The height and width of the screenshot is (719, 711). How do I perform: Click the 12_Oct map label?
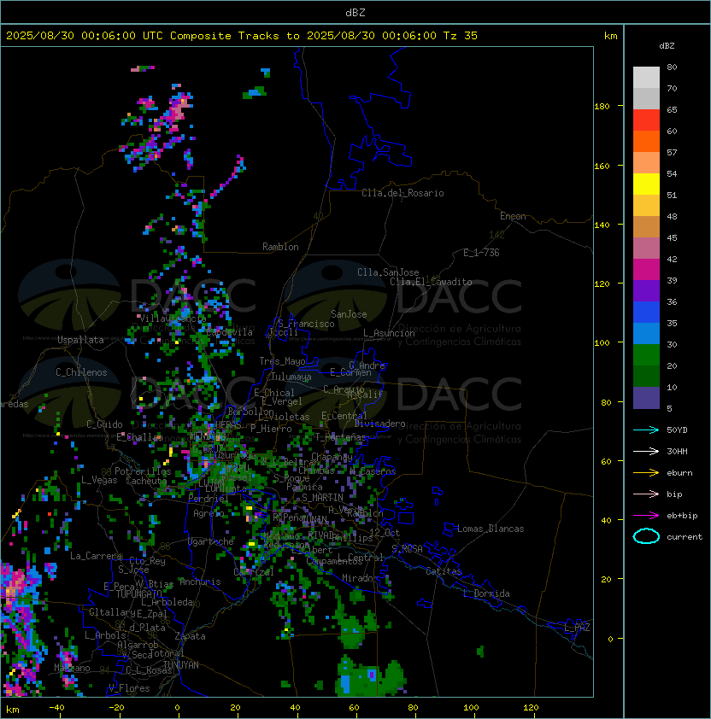tap(385, 533)
